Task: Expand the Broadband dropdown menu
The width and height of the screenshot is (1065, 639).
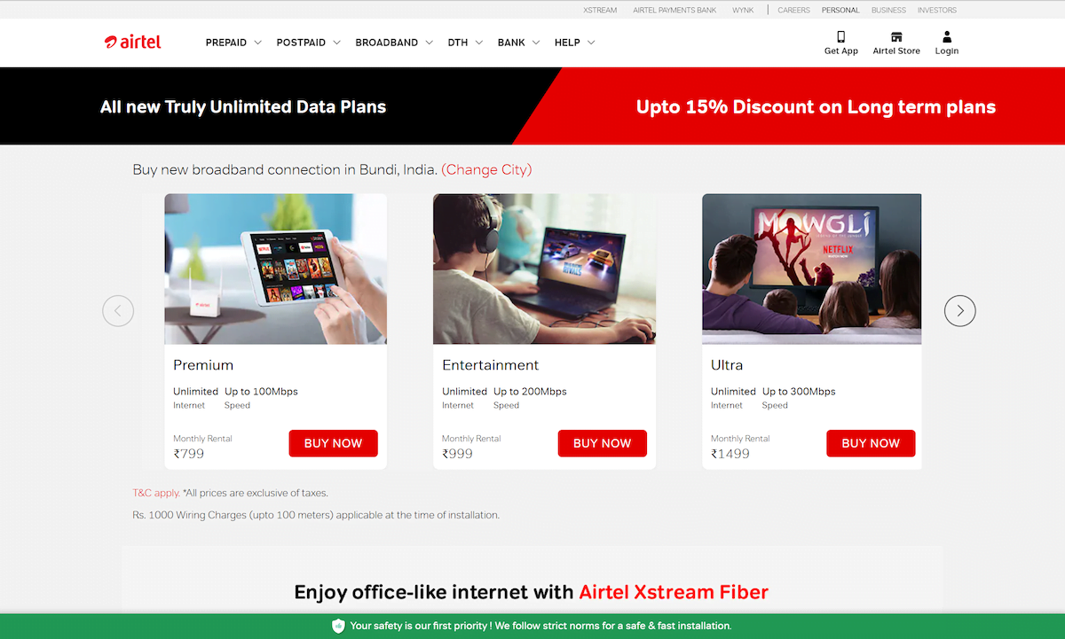Action: (x=394, y=43)
